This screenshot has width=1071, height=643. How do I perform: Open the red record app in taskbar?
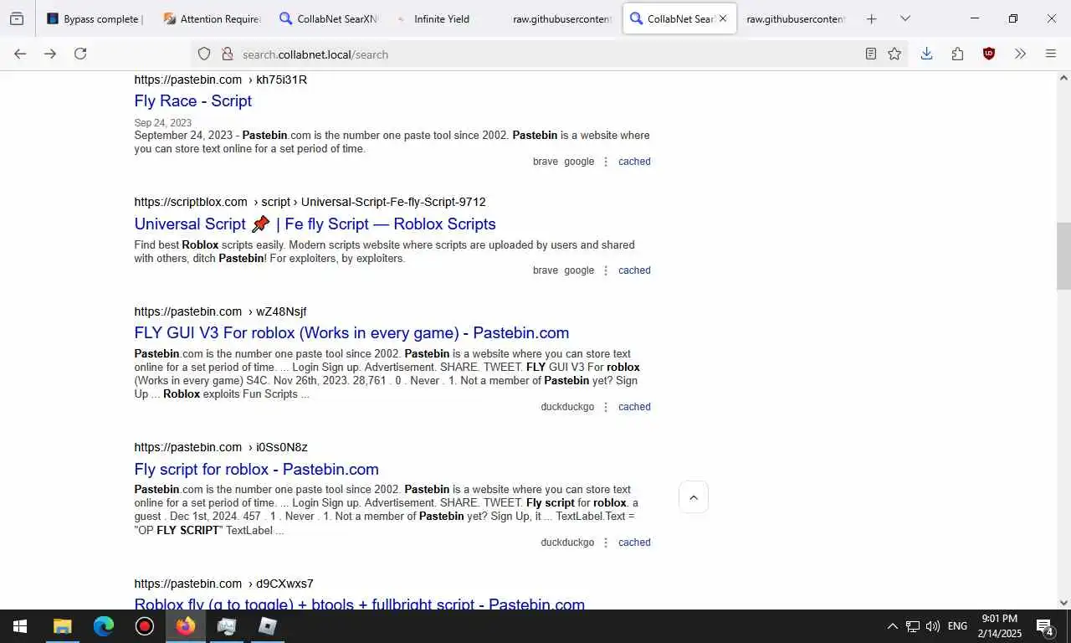coord(145,626)
